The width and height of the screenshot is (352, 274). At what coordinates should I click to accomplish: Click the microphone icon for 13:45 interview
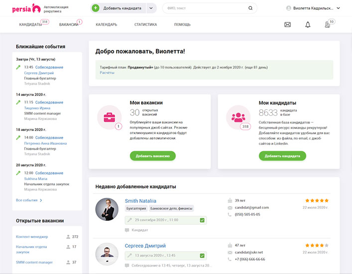[18, 67]
